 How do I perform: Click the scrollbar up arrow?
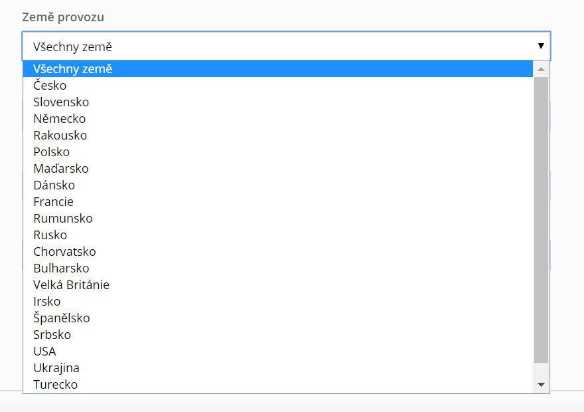[541, 69]
